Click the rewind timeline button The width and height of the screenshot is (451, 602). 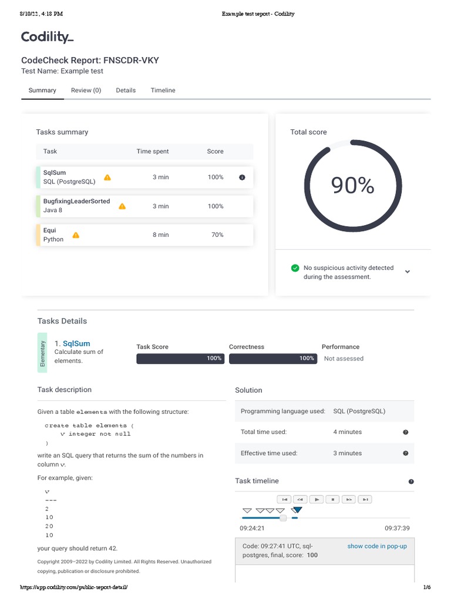pyautogui.click(x=300, y=500)
